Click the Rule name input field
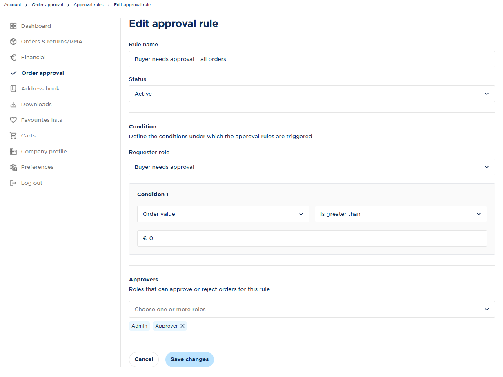Screen dimensions: 503x377 point(312,59)
